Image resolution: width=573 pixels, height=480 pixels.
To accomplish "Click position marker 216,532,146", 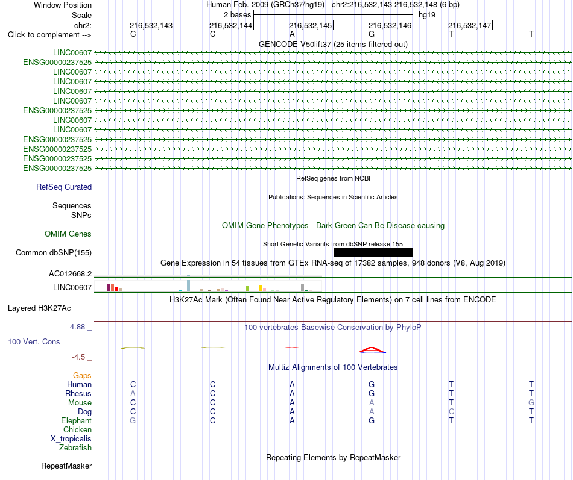I will click(390, 25).
